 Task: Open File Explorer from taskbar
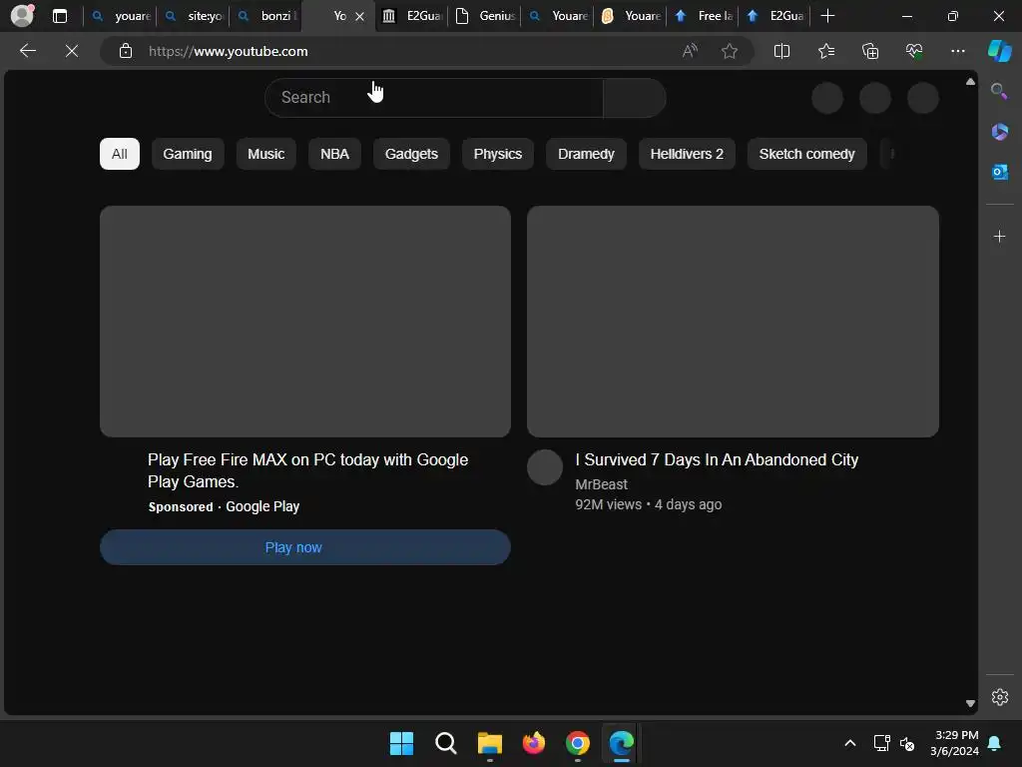pos(489,743)
